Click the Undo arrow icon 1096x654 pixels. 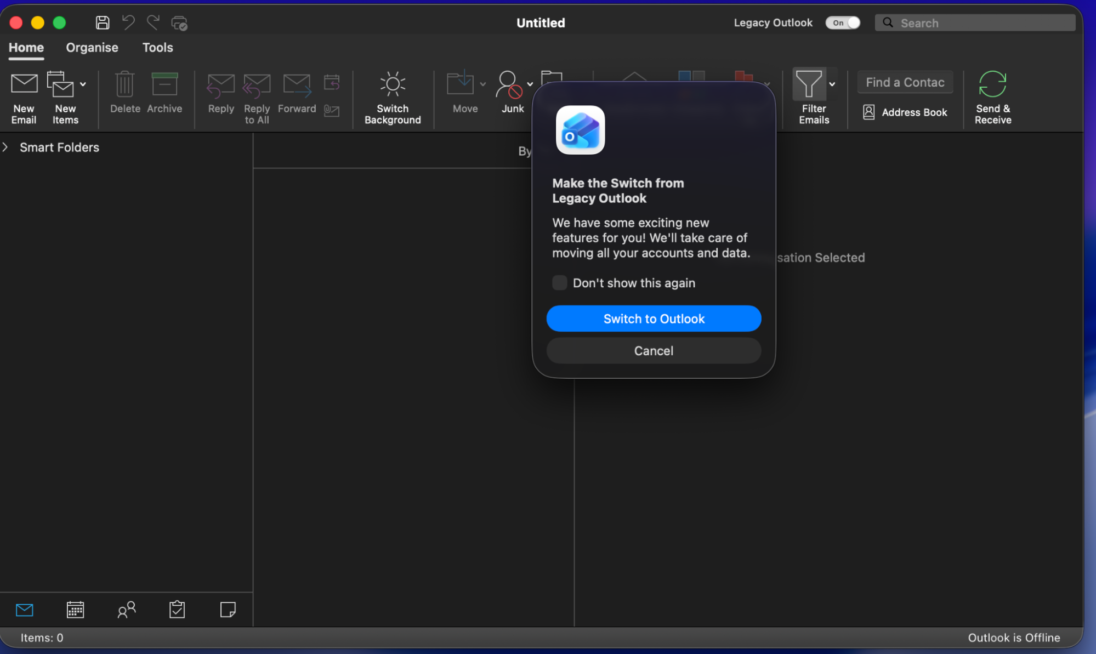pyautogui.click(x=128, y=22)
